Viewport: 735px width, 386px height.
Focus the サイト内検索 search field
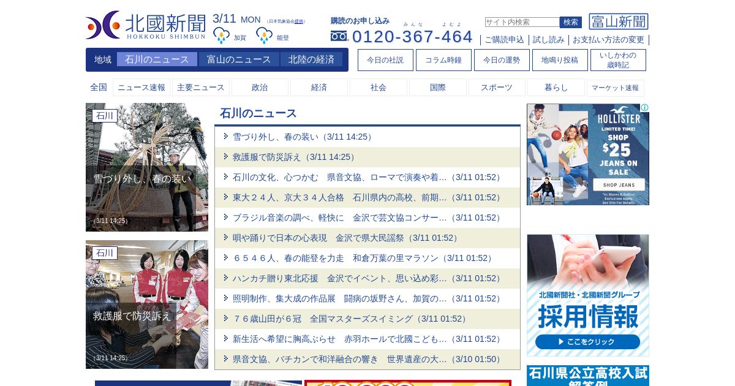pos(522,22)
